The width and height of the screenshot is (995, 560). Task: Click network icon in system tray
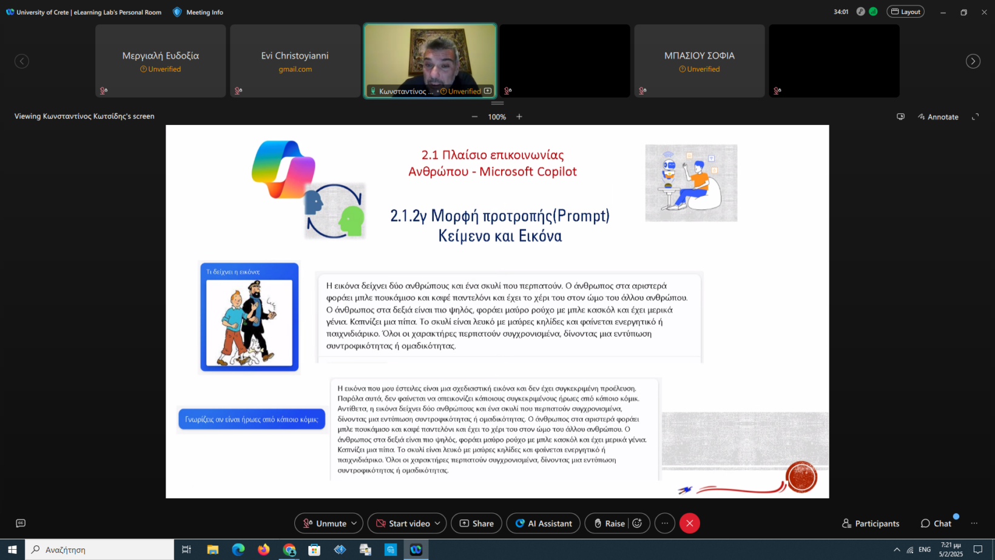tap(910, 550)
